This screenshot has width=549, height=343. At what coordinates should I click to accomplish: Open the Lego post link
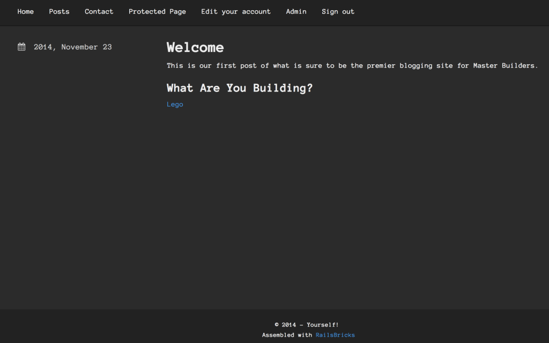175,104
